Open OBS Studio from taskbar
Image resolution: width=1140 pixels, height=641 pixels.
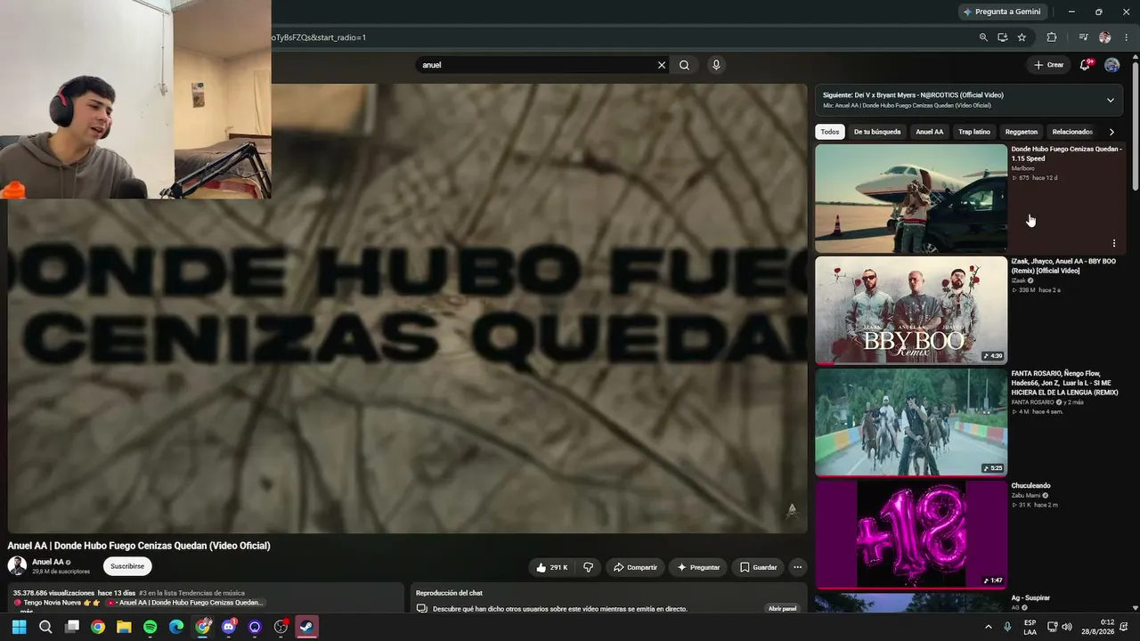281,627
